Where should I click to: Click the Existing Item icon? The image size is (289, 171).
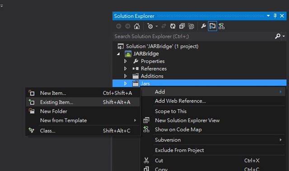32,102
